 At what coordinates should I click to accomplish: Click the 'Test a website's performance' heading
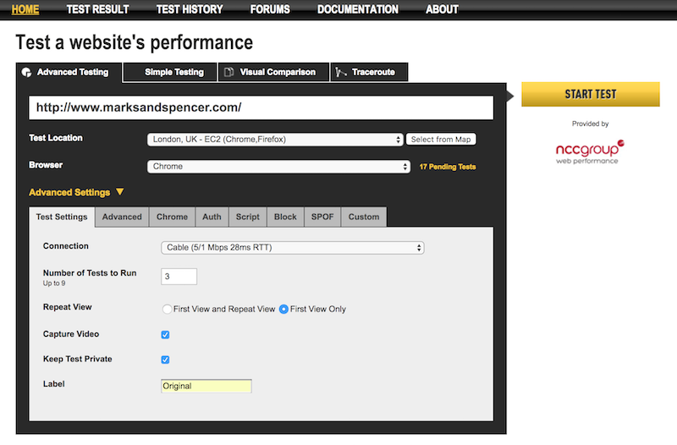click(135, 42)
